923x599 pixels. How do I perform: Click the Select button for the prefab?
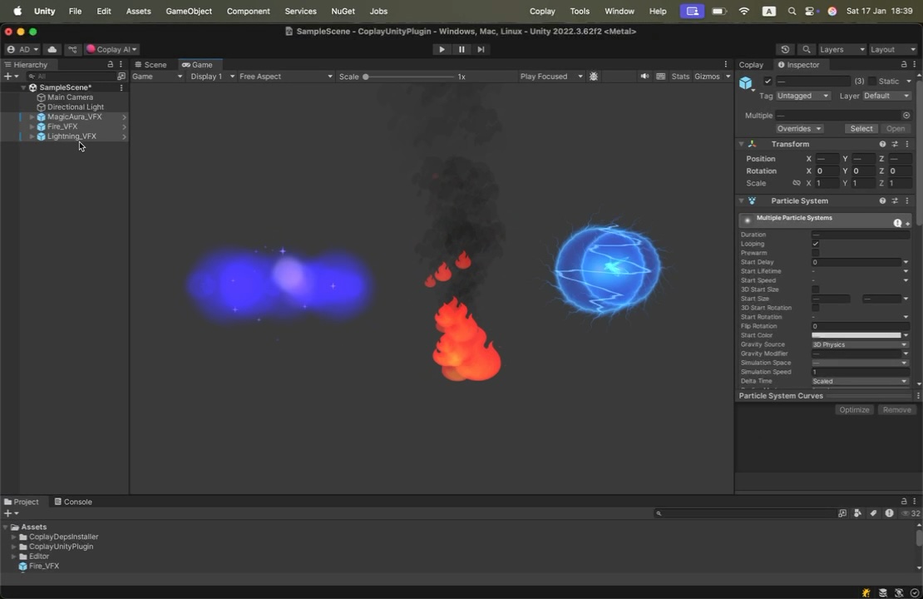861,128
